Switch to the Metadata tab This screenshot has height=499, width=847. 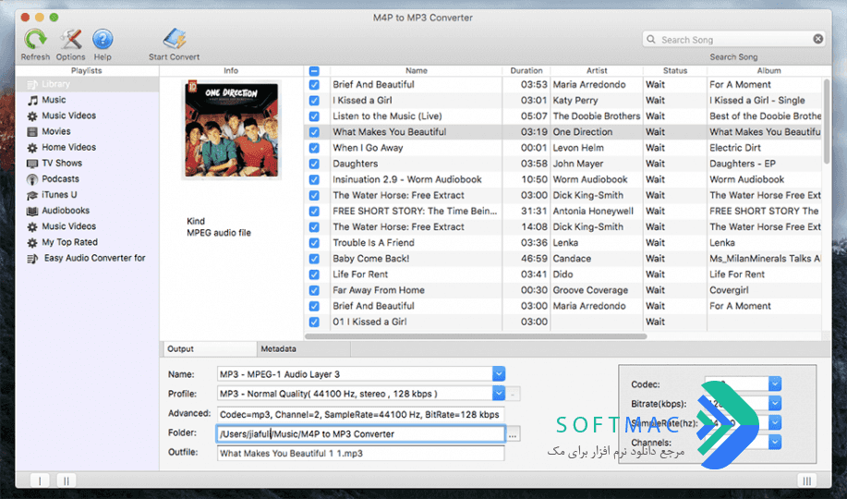304,348
